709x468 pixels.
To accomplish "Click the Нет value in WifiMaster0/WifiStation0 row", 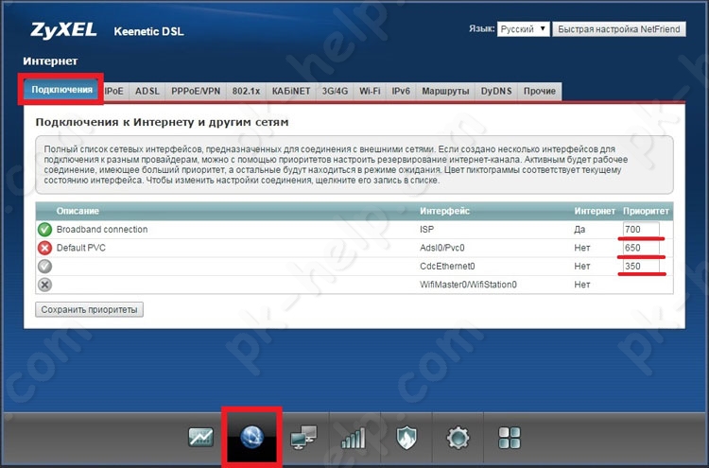I will [x=582, y=285].
